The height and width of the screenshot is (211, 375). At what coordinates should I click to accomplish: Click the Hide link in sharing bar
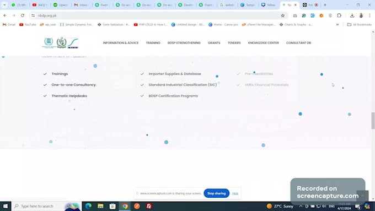coord(235,193)
